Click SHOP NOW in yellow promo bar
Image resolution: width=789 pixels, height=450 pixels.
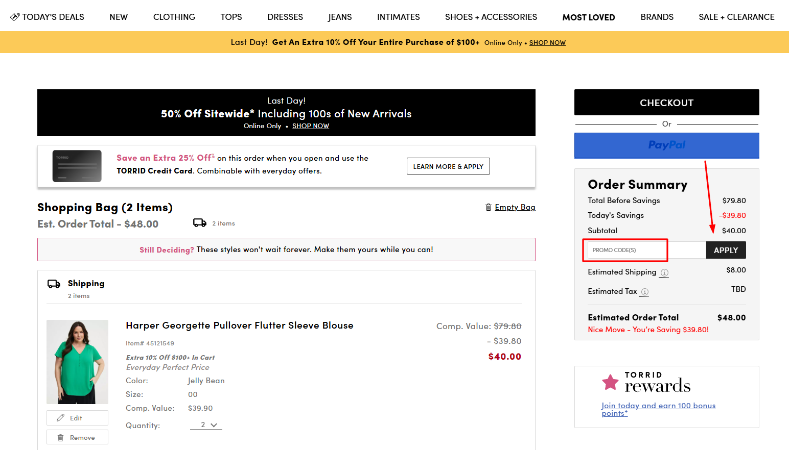[x=547, y=43]
